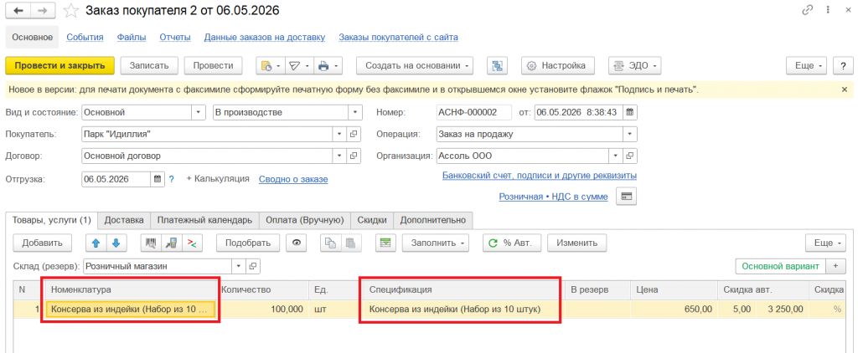
Task: Go back with the left arrow button
Action: click(18, 10)
